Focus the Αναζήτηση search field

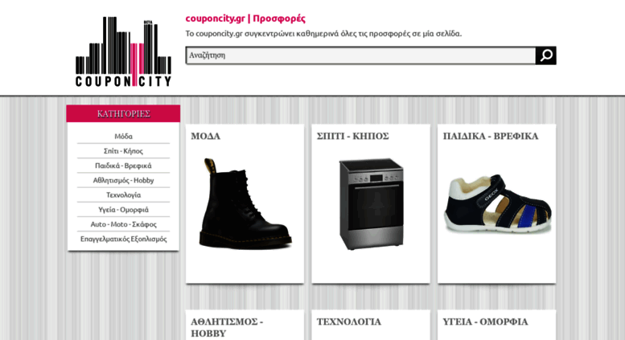click(360, 55)
